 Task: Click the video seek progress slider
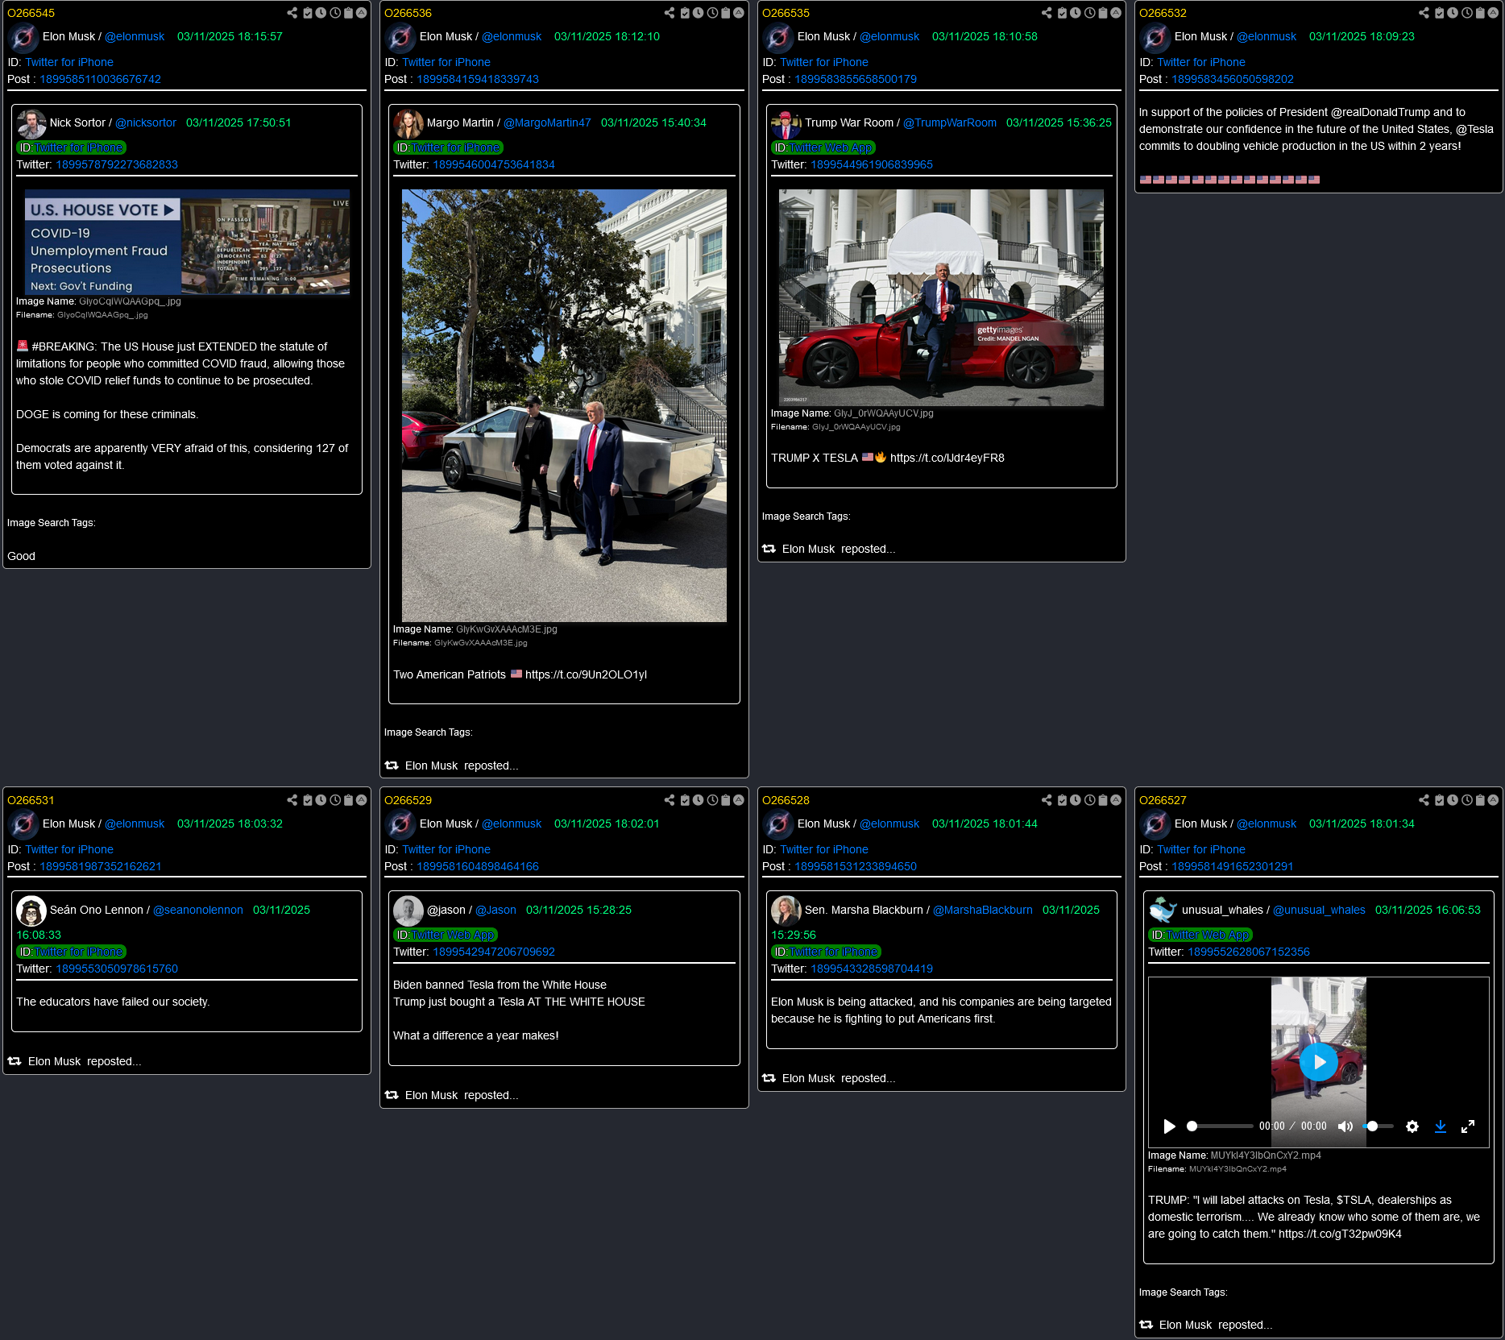(x=1219, y=1126)
